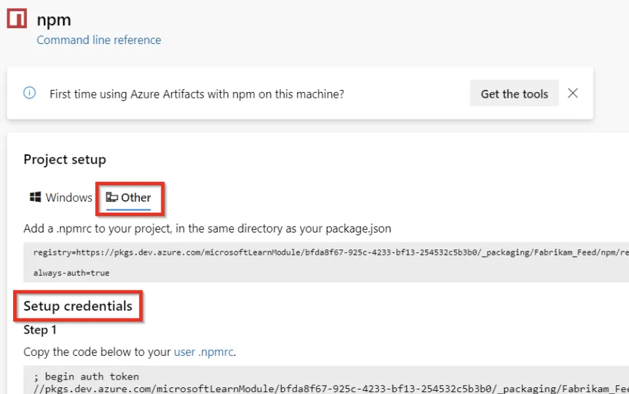The image size is (629, 394).
Task: Click the Project setup heading
Action: 64,160
